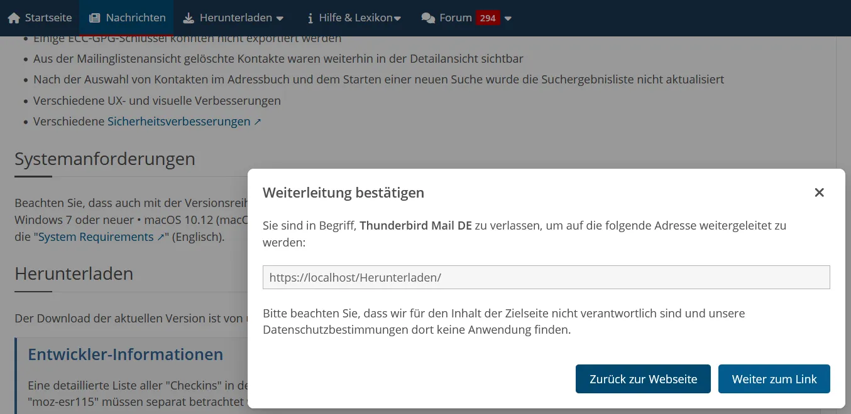Expand the Forum dropdown arrow
Image resolution: width=851 pixels, height=414 pixels.
[508, 19]
